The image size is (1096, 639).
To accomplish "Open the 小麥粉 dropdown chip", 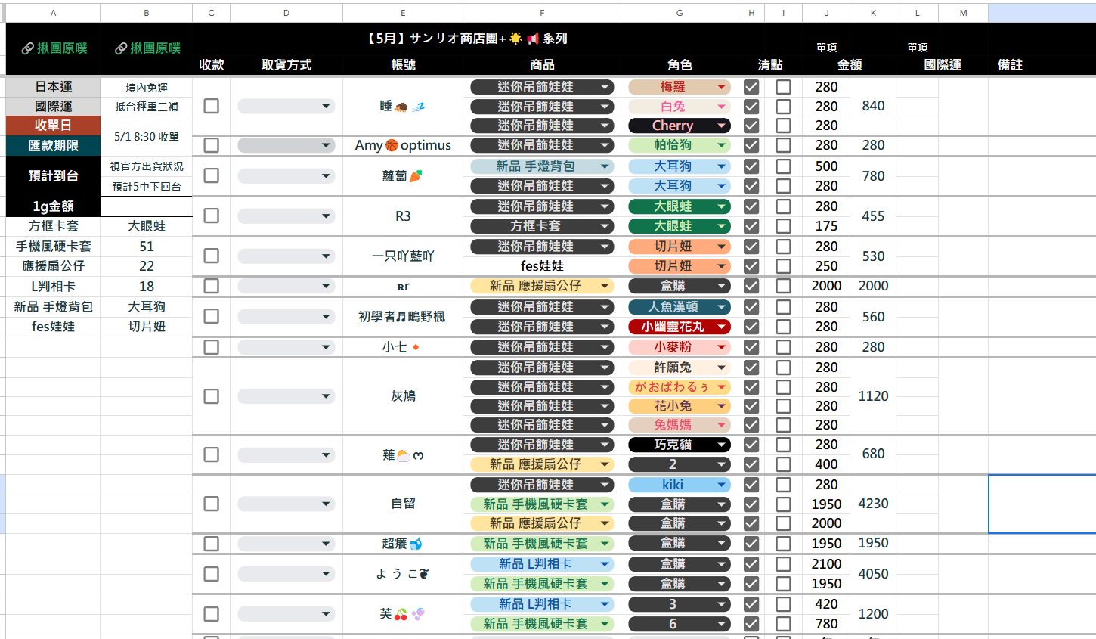I will [680, 347].
